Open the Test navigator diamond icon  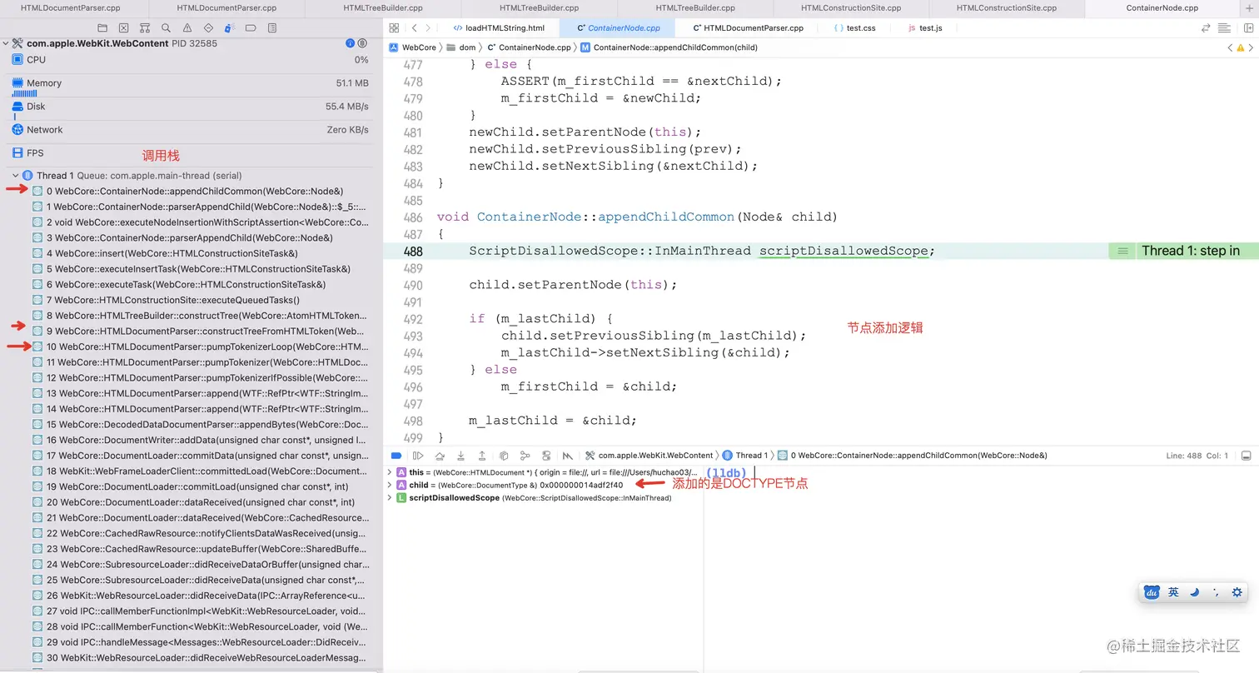pyautogui.click(x=209, y=27)
